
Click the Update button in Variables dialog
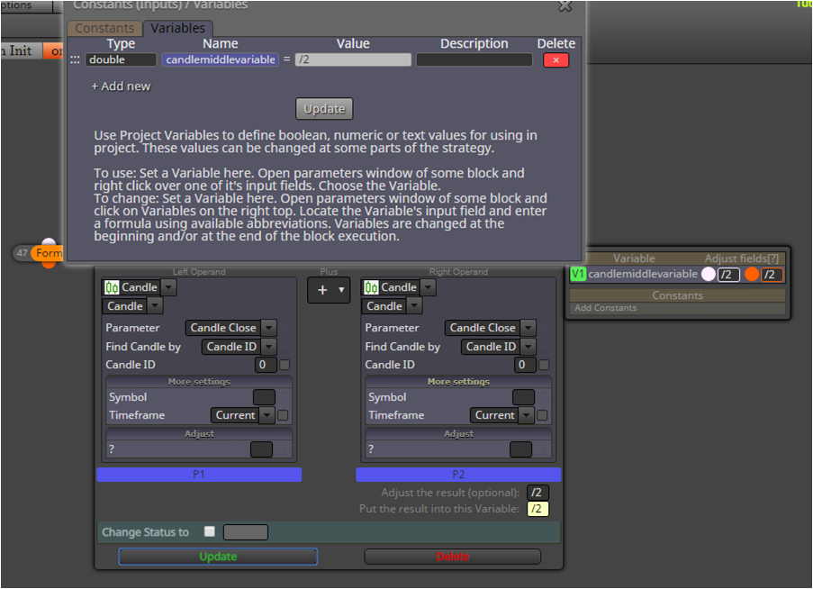point(324,109)
